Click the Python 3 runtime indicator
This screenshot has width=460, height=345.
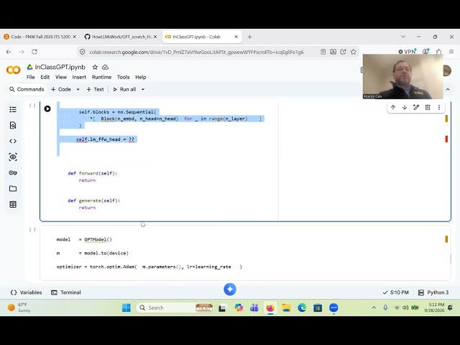433,293
